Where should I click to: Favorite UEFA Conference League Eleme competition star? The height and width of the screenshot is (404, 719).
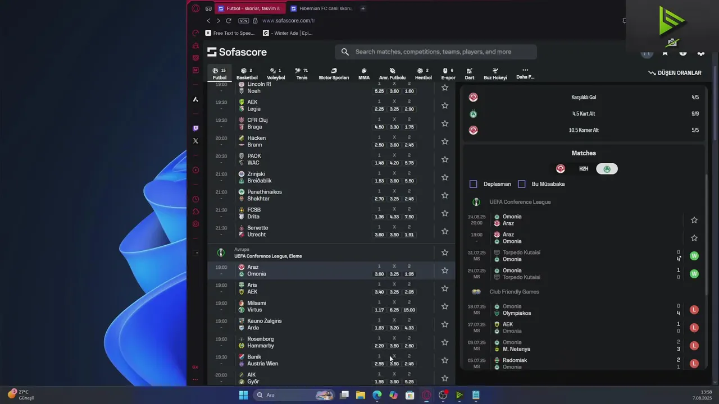(x=445, y=252)
